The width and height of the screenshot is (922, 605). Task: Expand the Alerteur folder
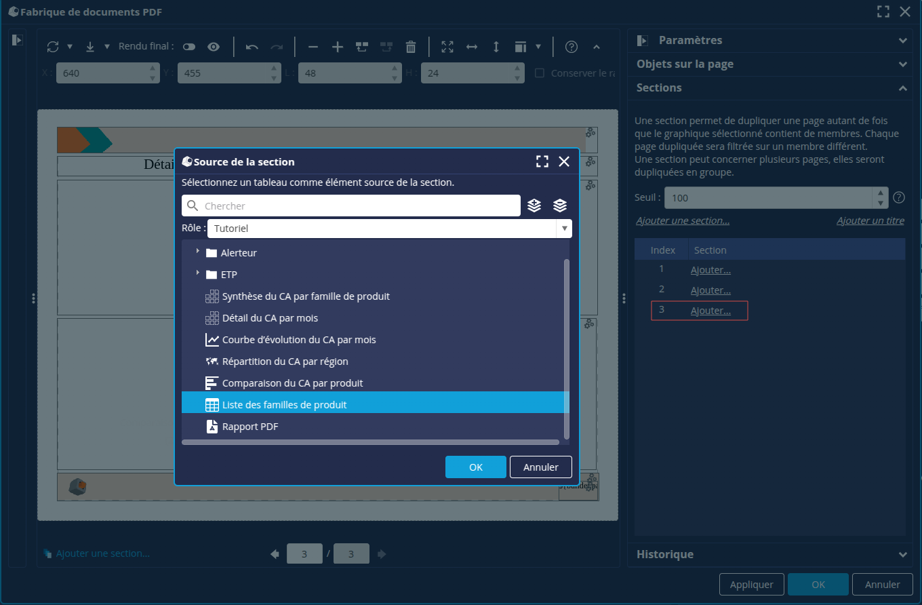pyautogui.click(x=198, y=252)
